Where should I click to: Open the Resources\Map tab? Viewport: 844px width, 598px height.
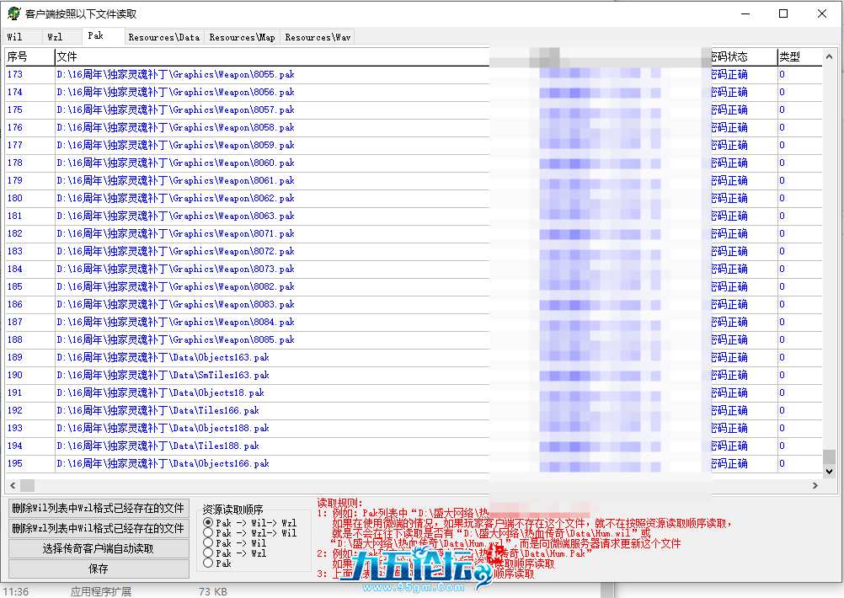[x=242, y=37]
